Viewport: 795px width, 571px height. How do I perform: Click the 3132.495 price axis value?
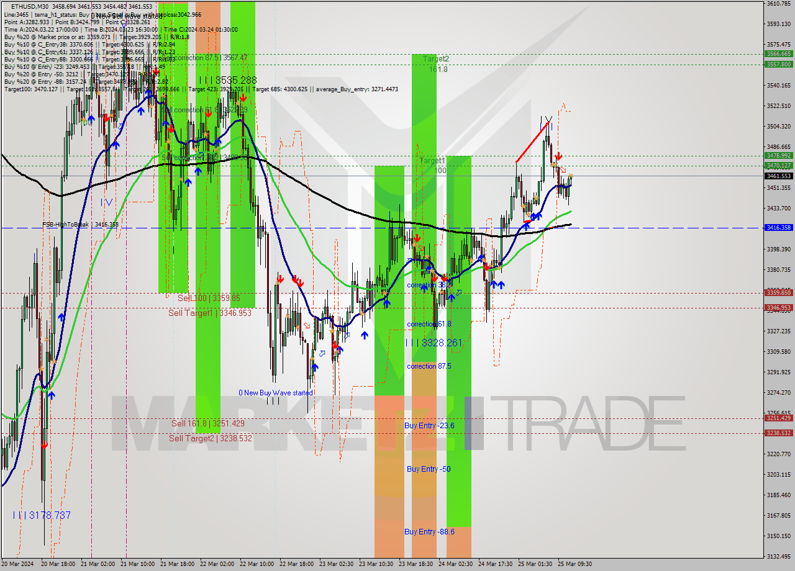click(778, 556)
